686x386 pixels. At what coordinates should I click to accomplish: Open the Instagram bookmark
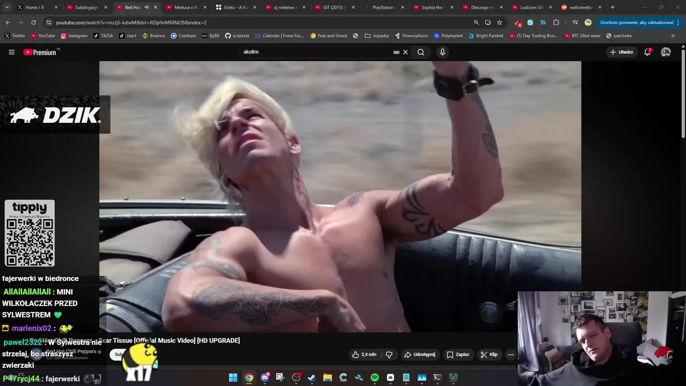pyautogui.click(x=74, y=36)
